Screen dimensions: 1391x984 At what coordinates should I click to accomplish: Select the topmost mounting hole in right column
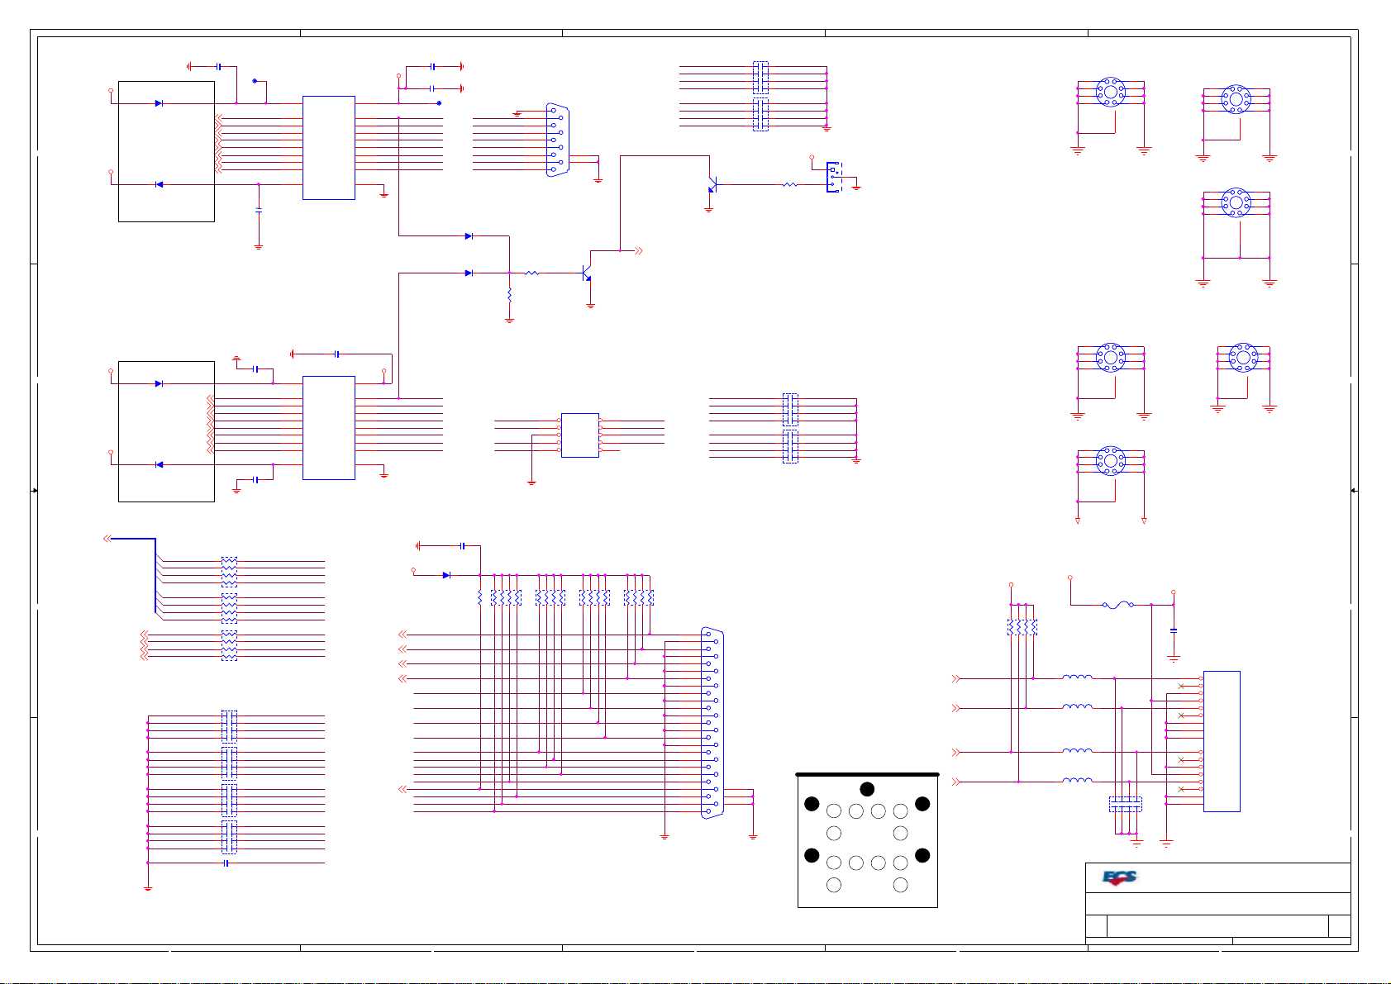1236,99
